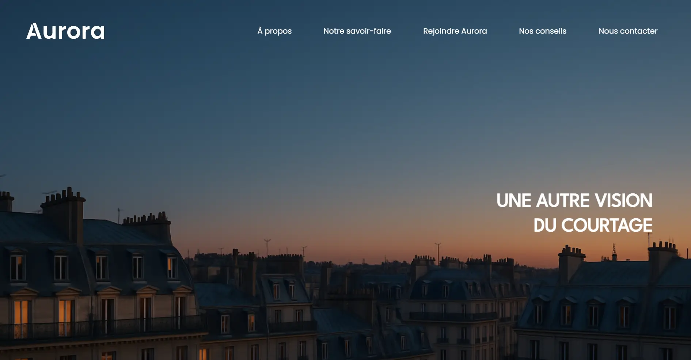The image size is (691, 360).
Task: Click the DU COURTAGE heading line
Action: [593, 225]
